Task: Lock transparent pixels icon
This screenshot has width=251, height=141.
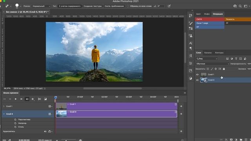Action: coord(207,69)
